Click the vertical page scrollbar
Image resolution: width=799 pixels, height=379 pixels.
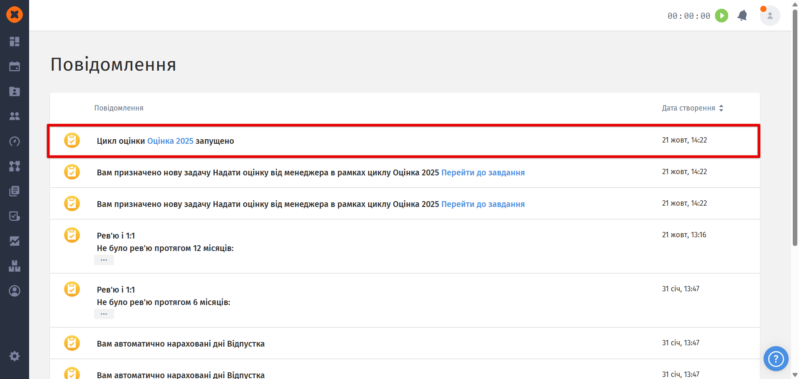(795, 125)
